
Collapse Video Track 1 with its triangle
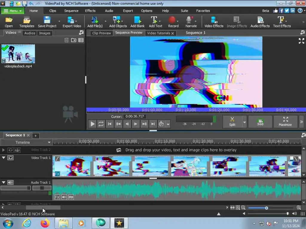click(4, 157)
